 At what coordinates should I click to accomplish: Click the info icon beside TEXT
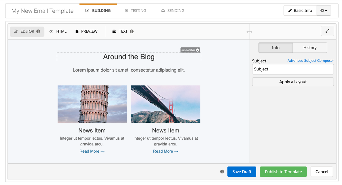(x=132, y=31)
